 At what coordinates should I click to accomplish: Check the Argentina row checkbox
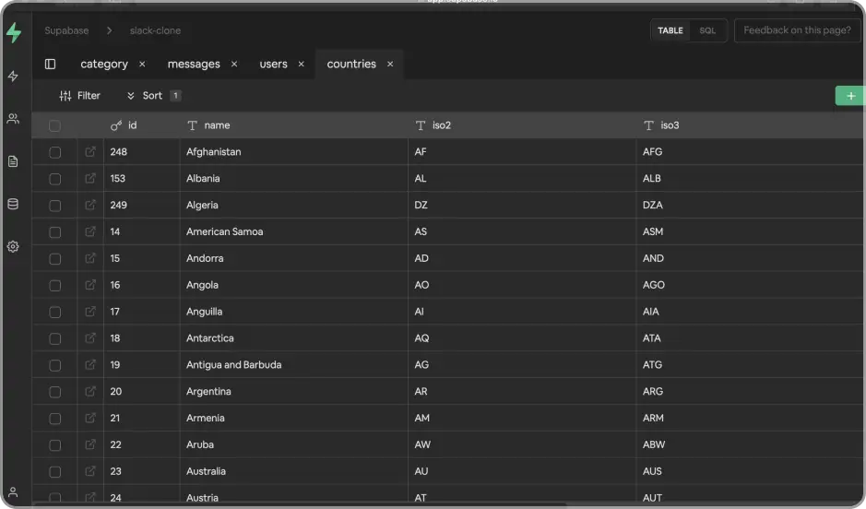tap(54, 392)
